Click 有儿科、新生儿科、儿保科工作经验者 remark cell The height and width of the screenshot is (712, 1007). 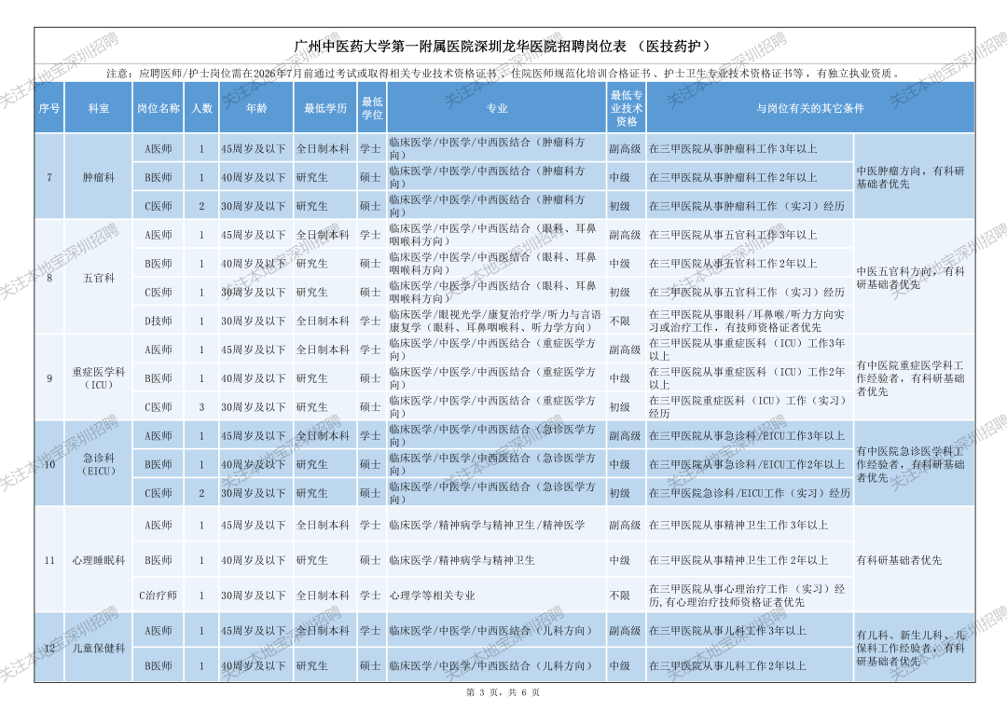click(x=914, y=648)
